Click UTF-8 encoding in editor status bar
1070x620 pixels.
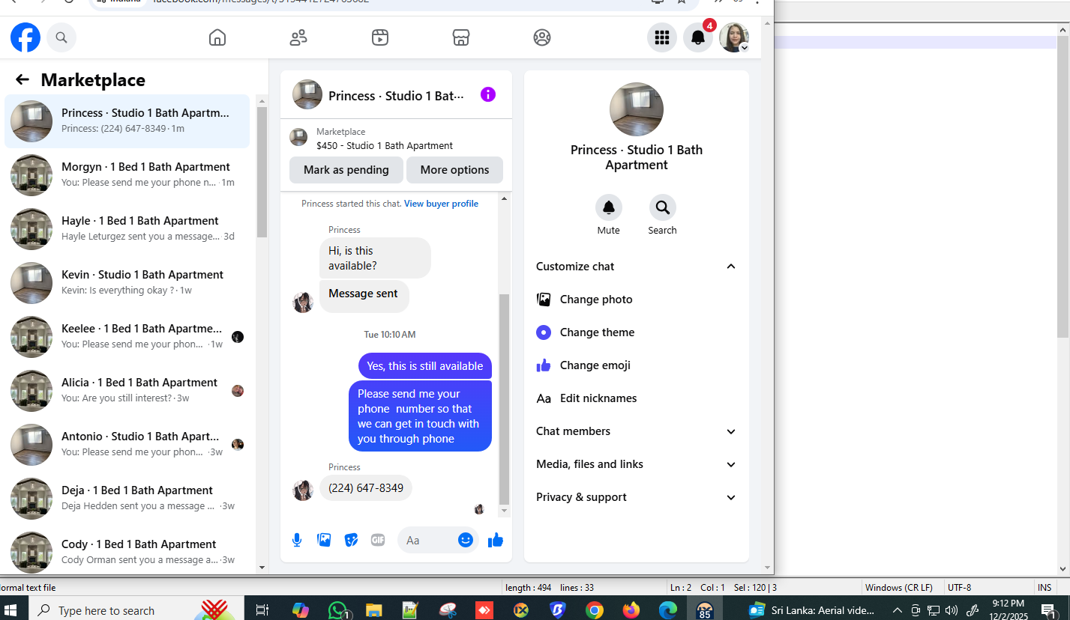(959, 588)
